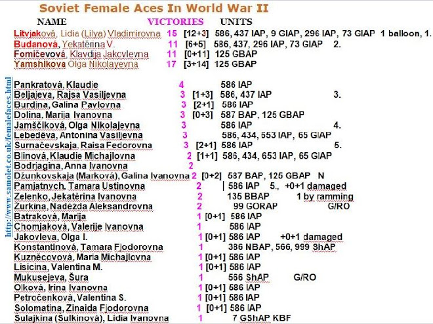The height and width of the screenshot is (324, 433).
Task: Click unit '99 GORAP' for Žurkina
Action: click(255, 207)
